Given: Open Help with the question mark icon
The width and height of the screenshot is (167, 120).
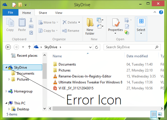Looking at the screenshot, I should tap(161, 12).
